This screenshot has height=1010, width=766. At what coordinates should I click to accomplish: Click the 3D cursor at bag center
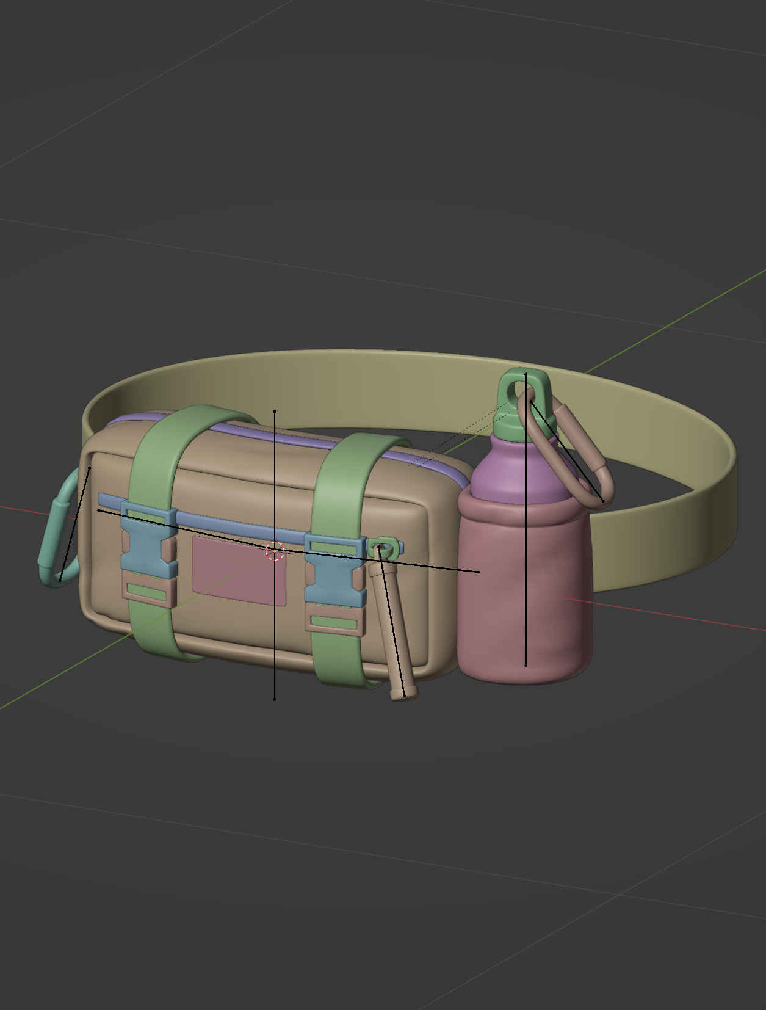(275, 551)
